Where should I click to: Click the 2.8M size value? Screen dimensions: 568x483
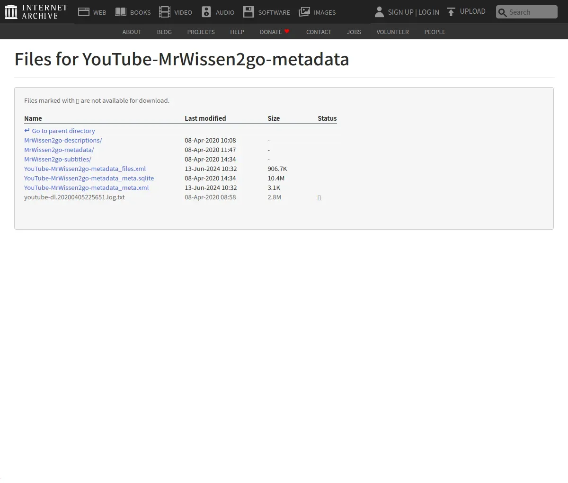(x=275, y=197)
